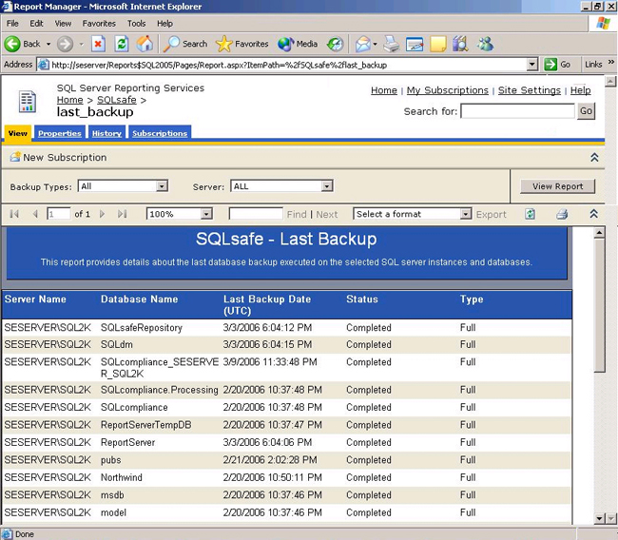
Task: Click the IE Back arrow icon
Action: pyautogui.click(x=12, y=44)
